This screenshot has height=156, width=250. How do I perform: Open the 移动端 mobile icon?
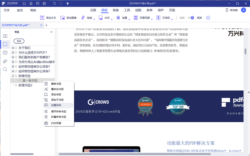pos(227,10)
